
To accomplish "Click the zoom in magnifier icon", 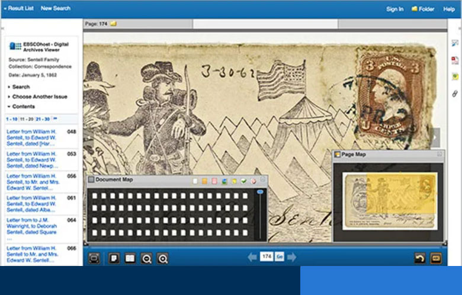I will click(162, 258).
